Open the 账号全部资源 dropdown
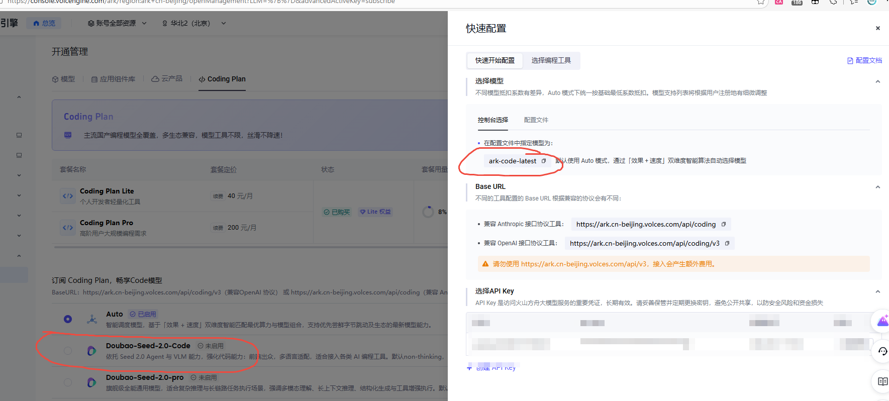Viewport: 889px width, 401px height. click(x=117, y=23)
